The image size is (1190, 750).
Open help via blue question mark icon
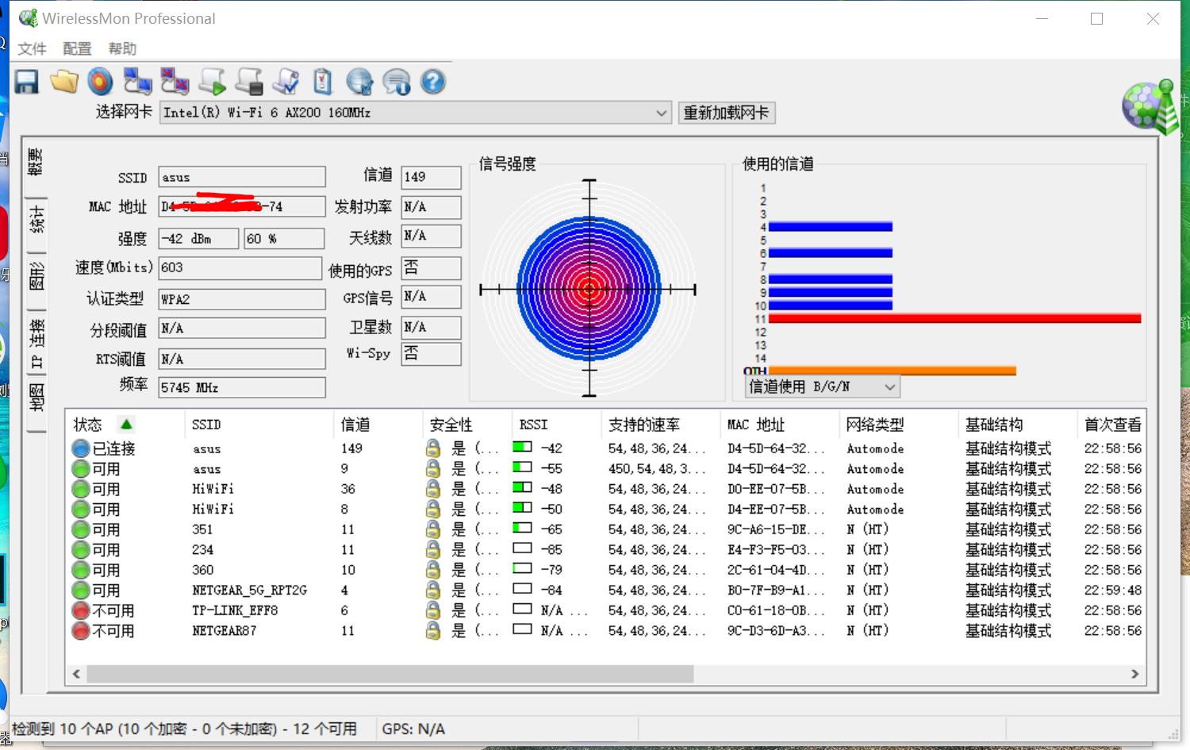433,82
